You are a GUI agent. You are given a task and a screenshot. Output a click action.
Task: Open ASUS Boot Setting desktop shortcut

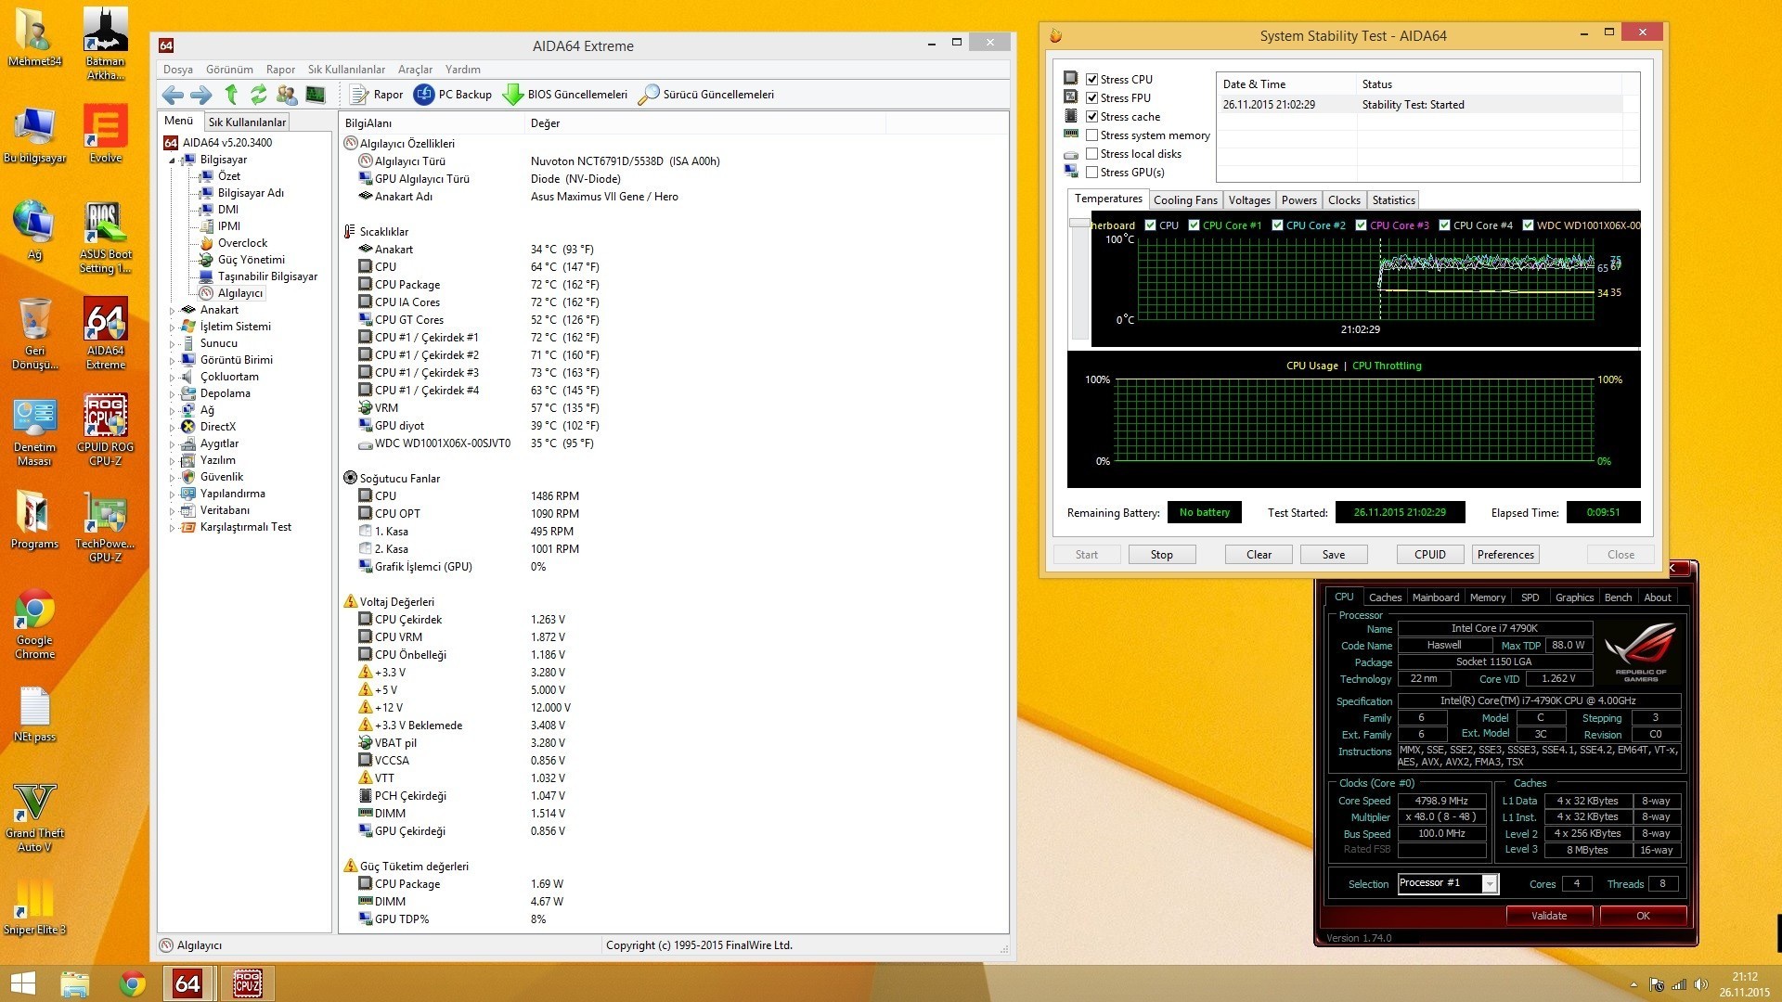point(106,238)
